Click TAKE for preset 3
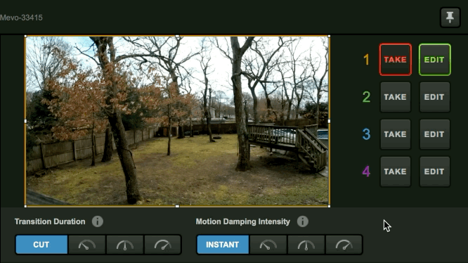The height and width of the screenshot is (263, 468). pyautogui.click(x=395, y=134)
